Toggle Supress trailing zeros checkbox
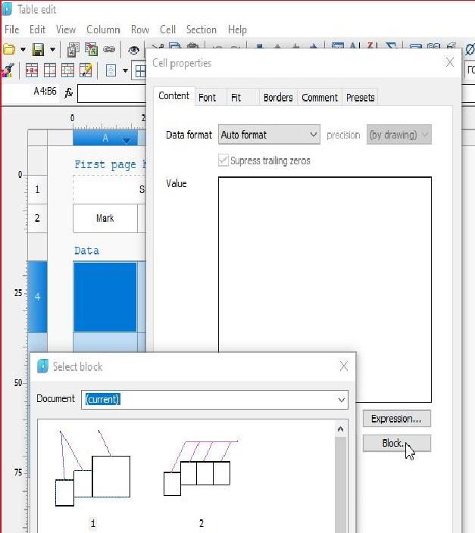 (x=223, y=161)
